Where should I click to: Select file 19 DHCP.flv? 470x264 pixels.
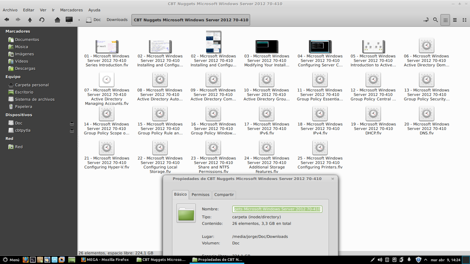tap(373, 121)
